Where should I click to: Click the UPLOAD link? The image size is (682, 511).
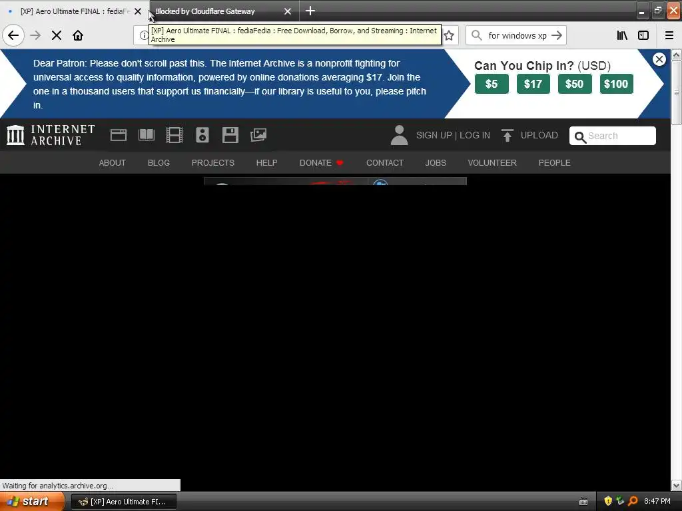point(539,135)
